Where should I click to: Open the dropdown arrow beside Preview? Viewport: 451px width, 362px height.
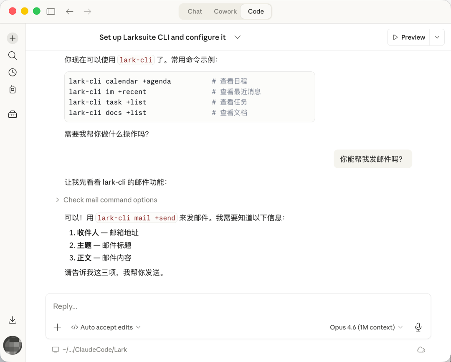coord(437,37)
